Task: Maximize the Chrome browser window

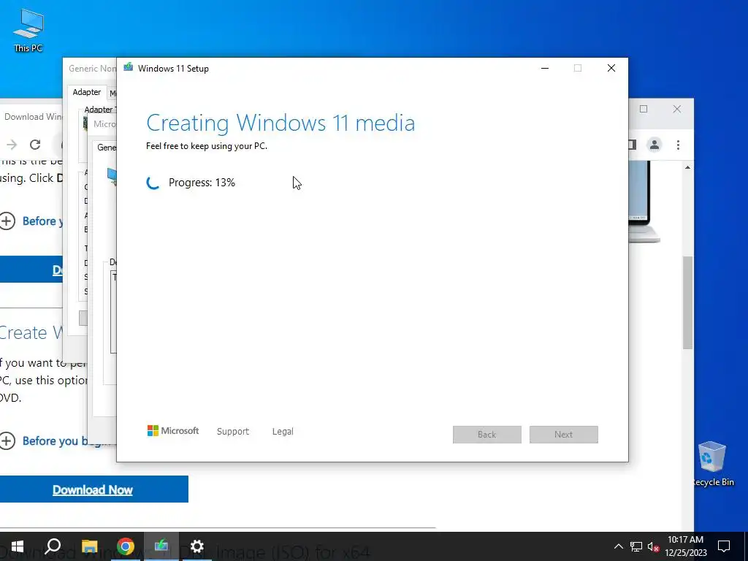Action: (644, 109)
